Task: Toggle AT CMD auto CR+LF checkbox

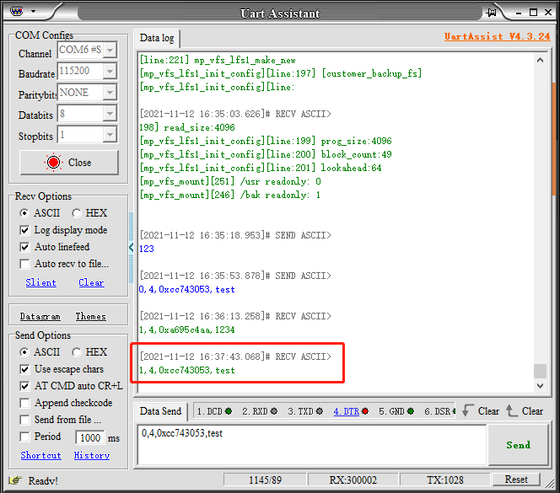Action: pyautogui.click(x=24, y=386)
